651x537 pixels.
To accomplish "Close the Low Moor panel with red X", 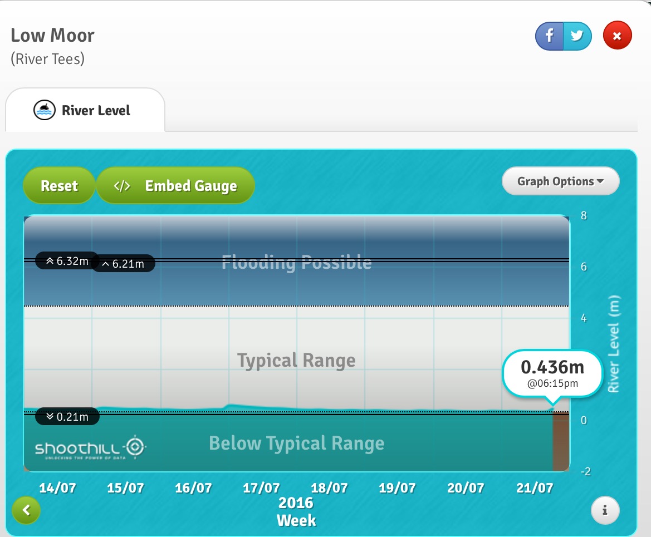I will [x=617, y=37].
